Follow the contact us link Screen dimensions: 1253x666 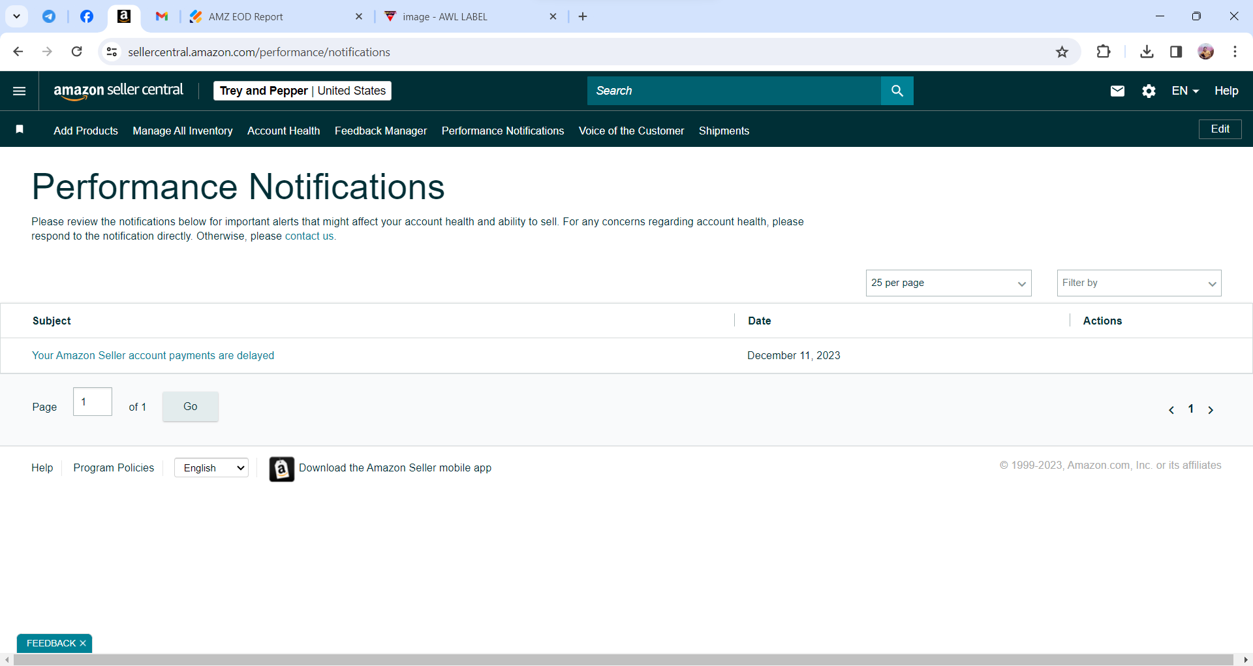click(309, 236)
